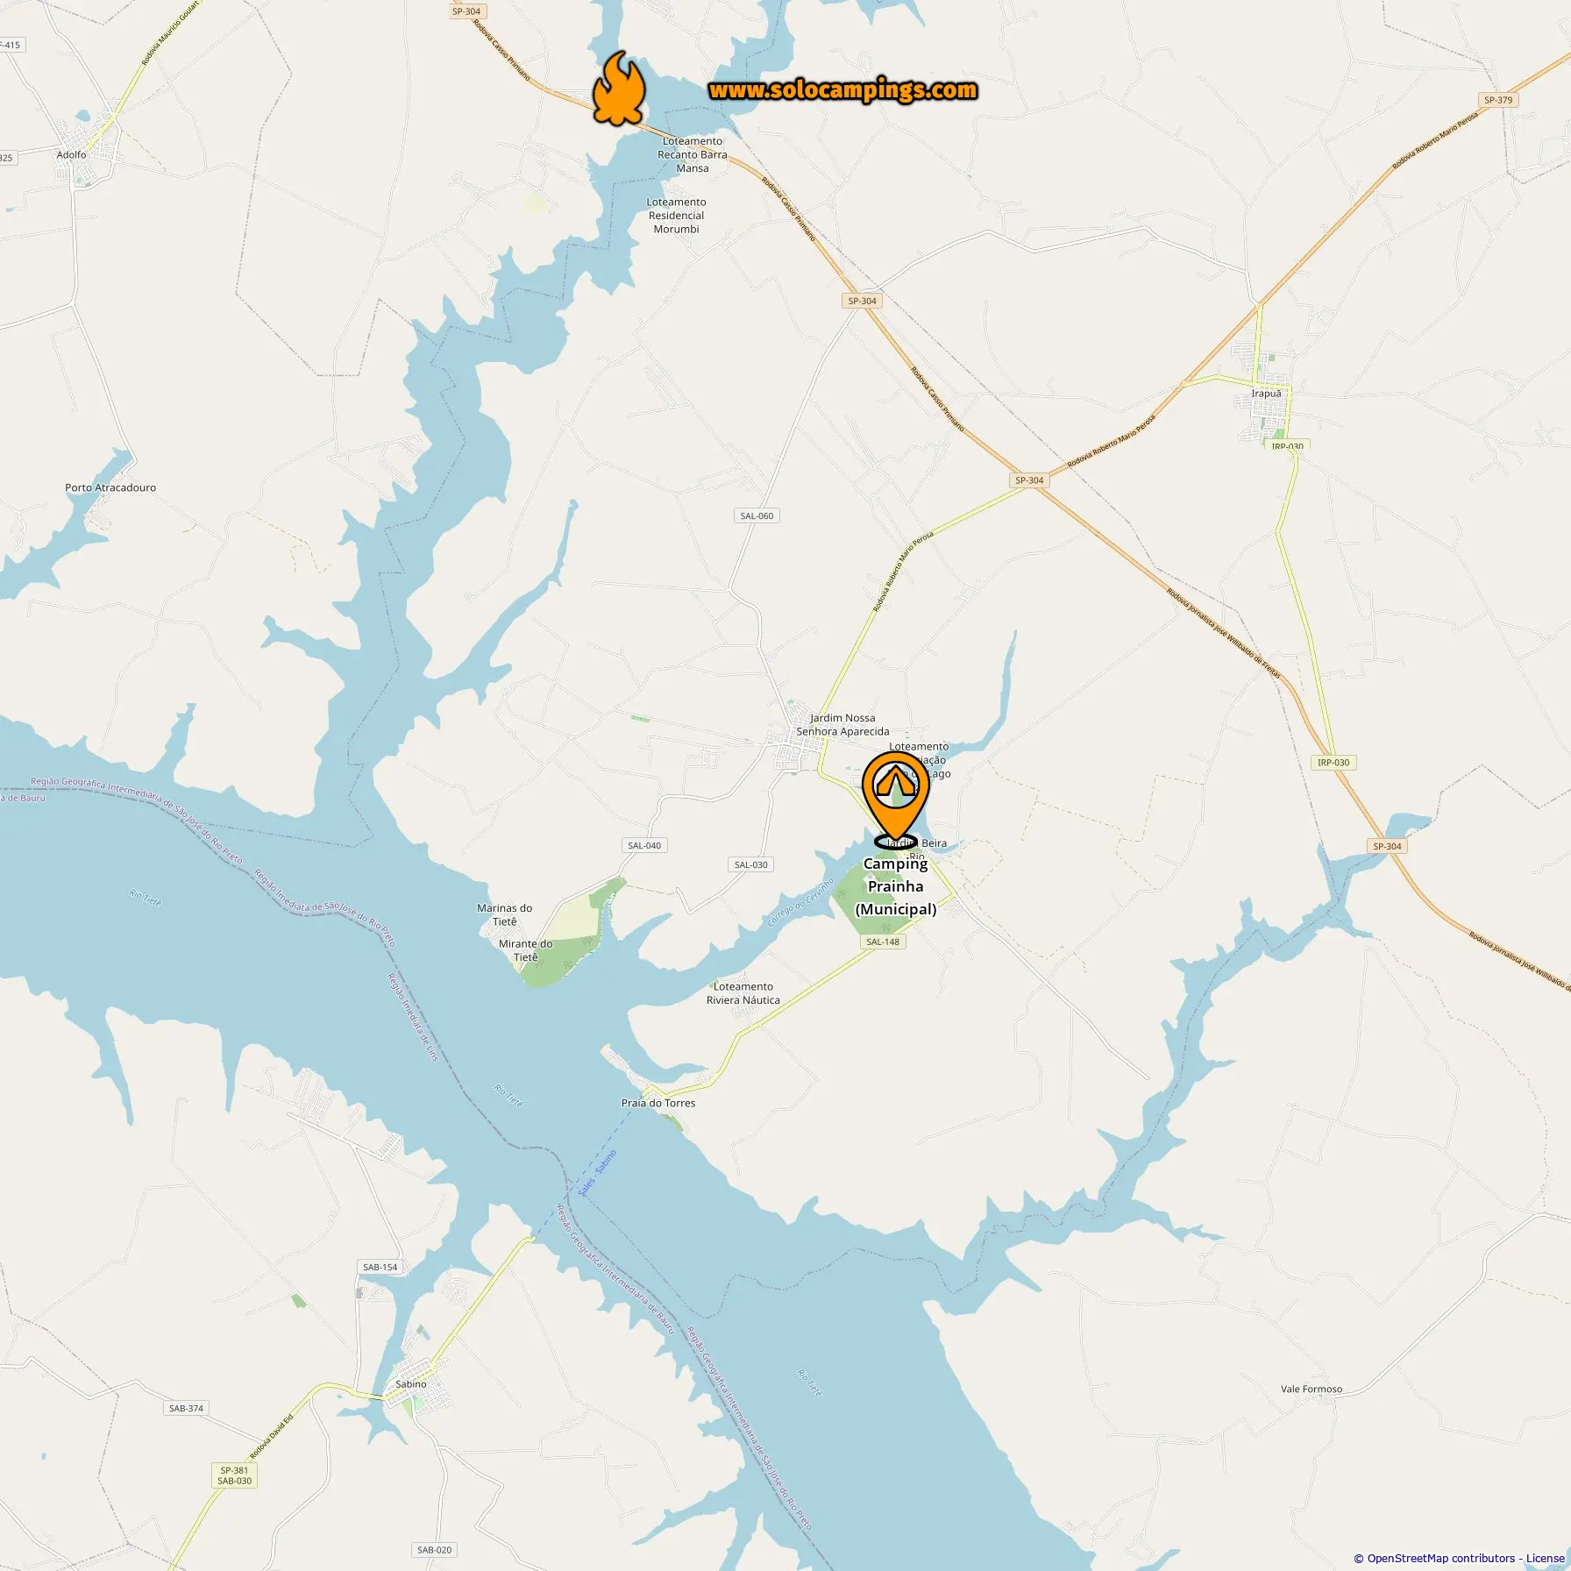Click the Porto Atracadouro place label

(x=110, y=487)
